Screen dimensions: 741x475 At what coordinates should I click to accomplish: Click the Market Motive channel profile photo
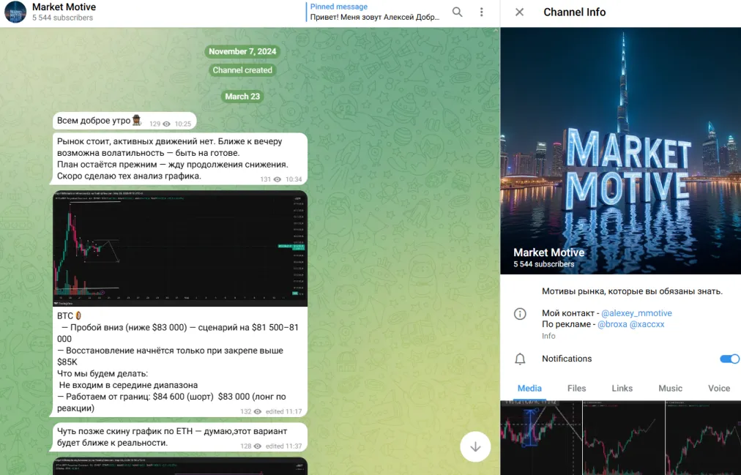pos(620,151)
